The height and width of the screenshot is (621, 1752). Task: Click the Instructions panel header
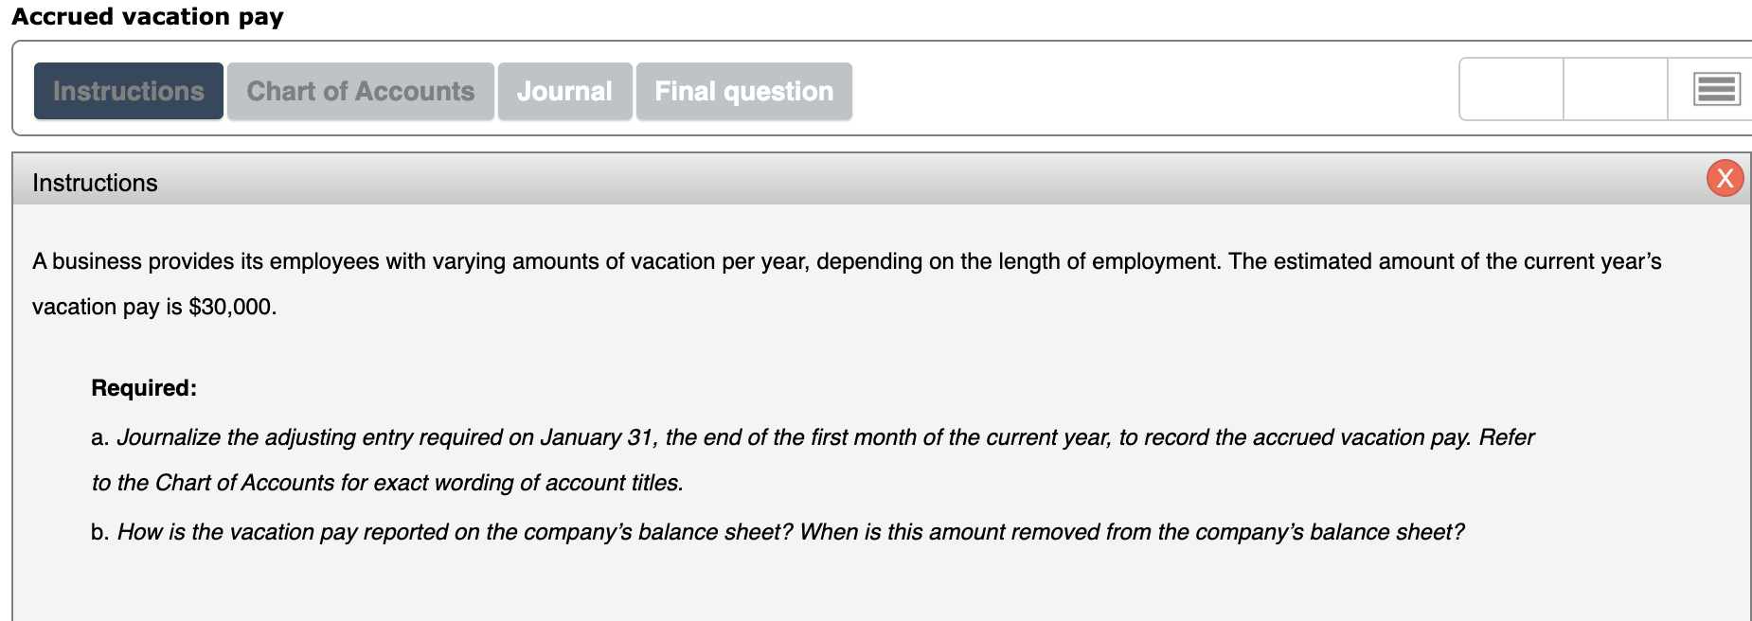[x=95, y=183]
